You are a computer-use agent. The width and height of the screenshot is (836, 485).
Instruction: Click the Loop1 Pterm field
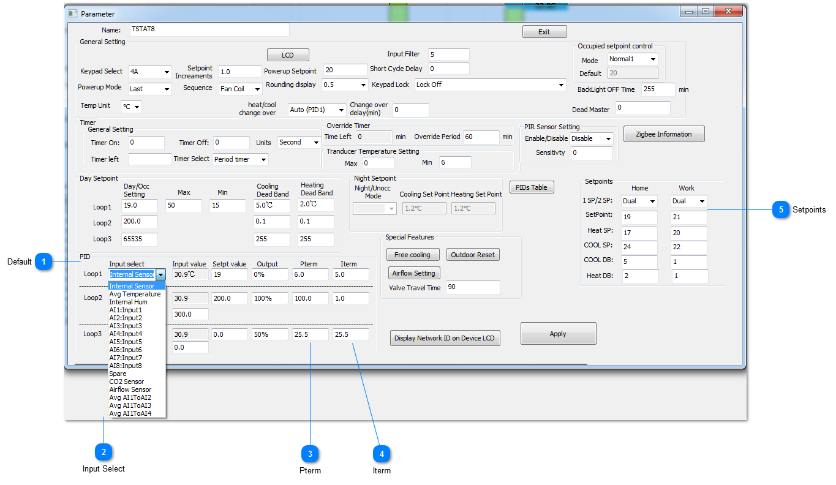311,274
